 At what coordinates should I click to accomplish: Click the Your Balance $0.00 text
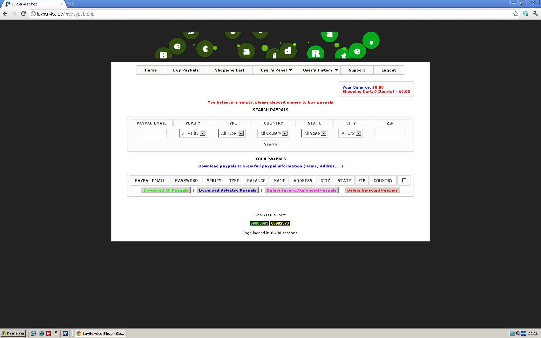pos(363,87)
